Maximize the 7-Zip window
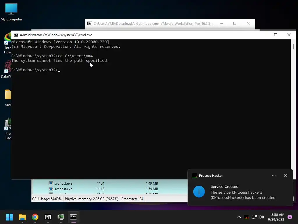 point(235,23)
